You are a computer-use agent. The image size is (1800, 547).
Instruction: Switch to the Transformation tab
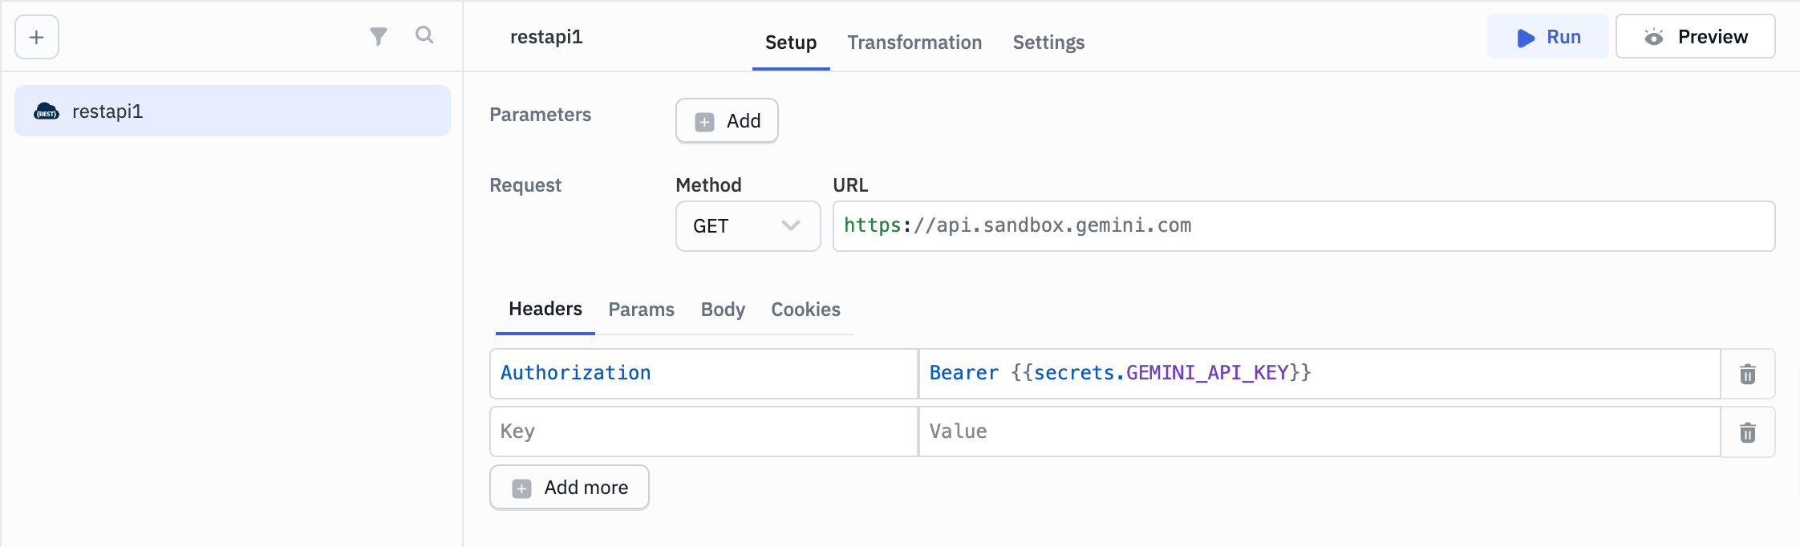coord(914,43)
